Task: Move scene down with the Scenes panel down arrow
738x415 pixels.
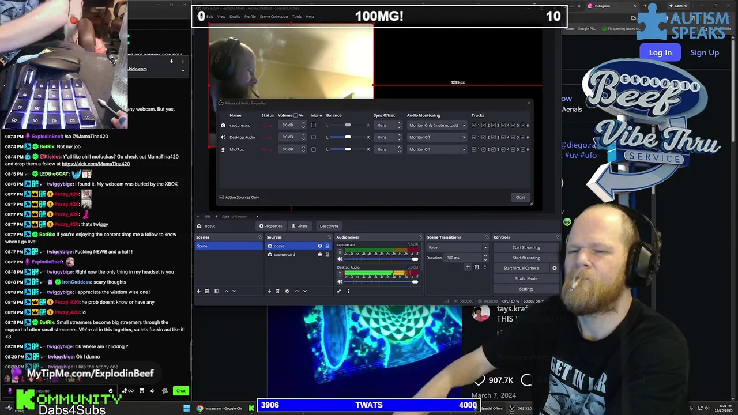Action: pyautogui.click(x=234, y=291)
